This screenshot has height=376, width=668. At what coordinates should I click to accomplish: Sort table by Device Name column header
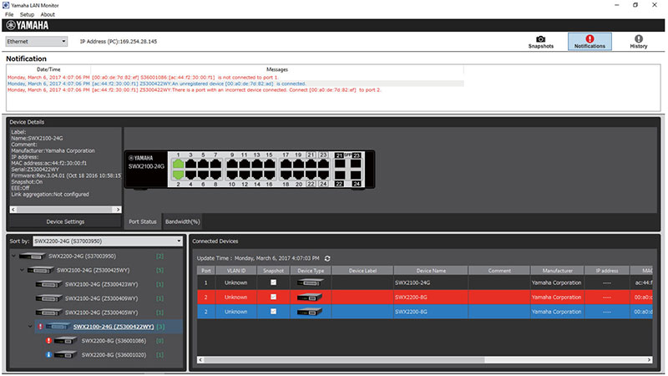click(431, 271)
